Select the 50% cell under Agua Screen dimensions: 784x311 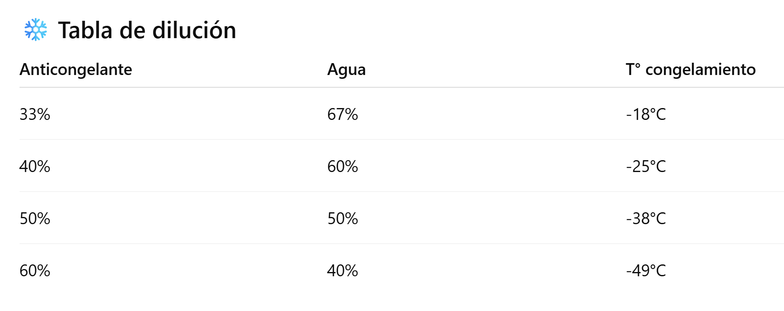[x=343, y=219]
